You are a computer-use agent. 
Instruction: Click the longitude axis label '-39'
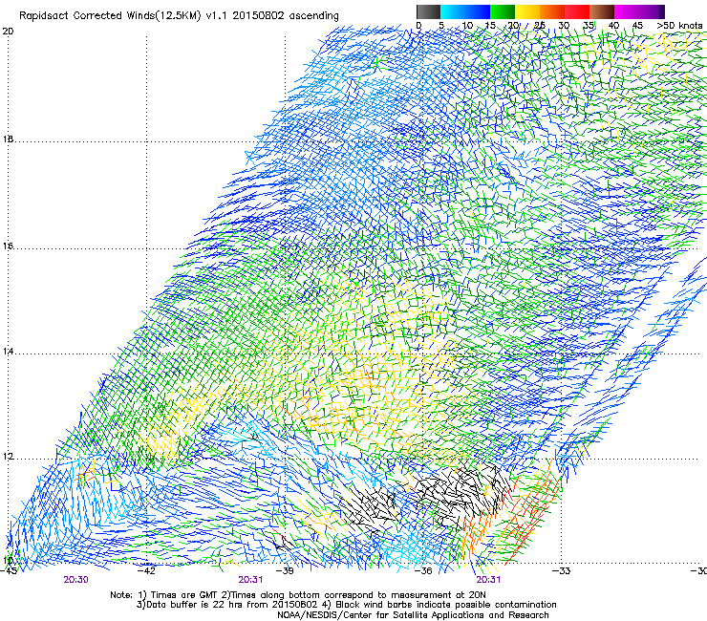coord(285,571)
